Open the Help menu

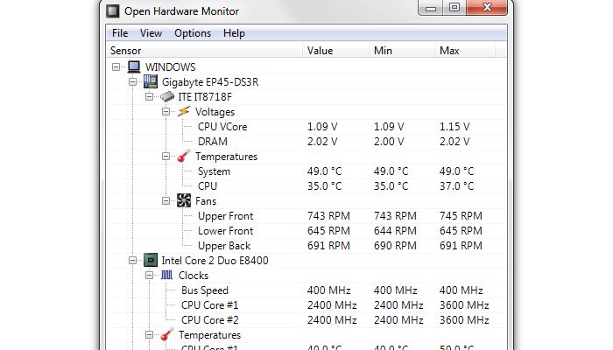coord(234,33)
